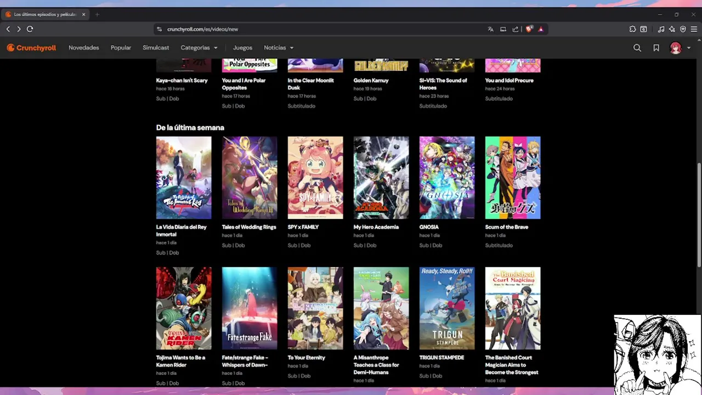Image resolution: width=702 pixels, height=395 pixels.
Task: Click the SPY x FAMILY title text
Action: click(303, 227)
